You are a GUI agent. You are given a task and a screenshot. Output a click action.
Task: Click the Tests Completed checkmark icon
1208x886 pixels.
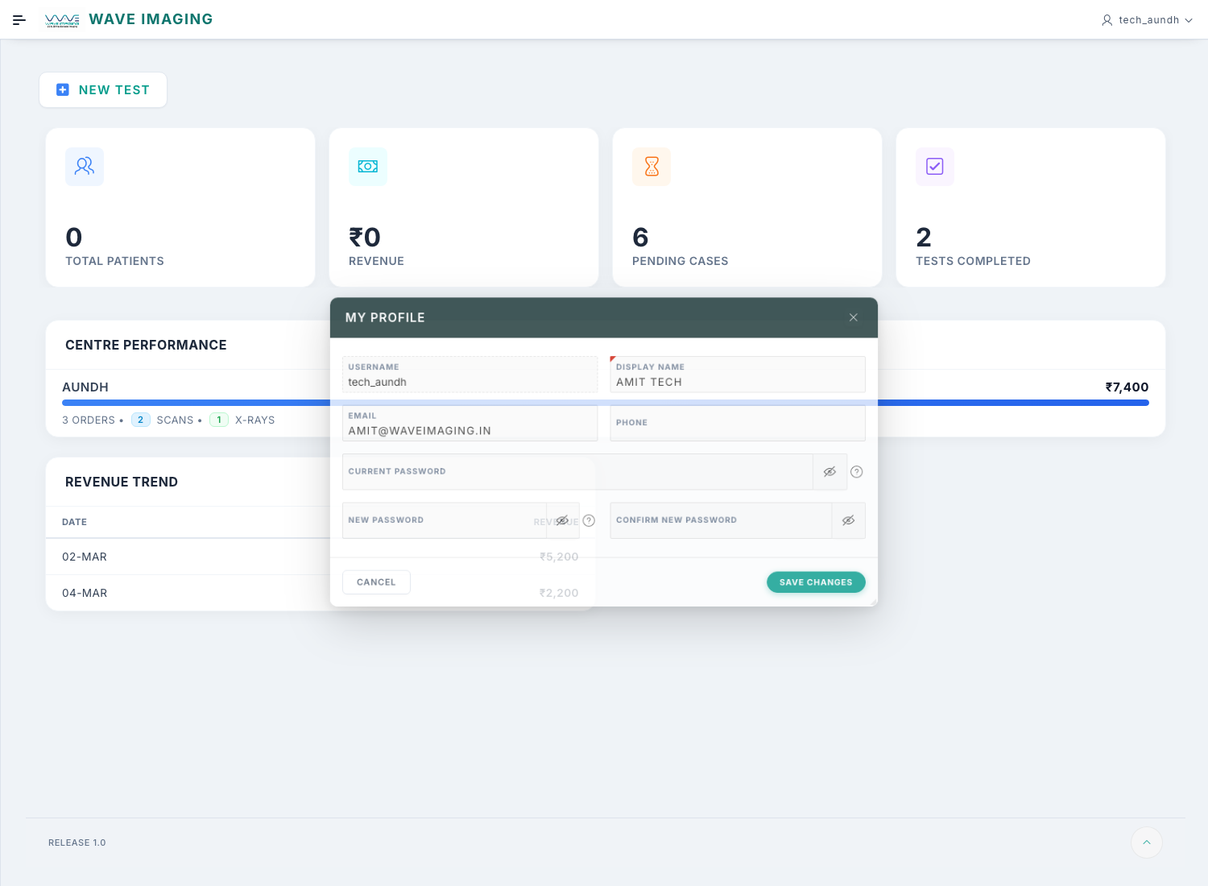click(935, 167)
